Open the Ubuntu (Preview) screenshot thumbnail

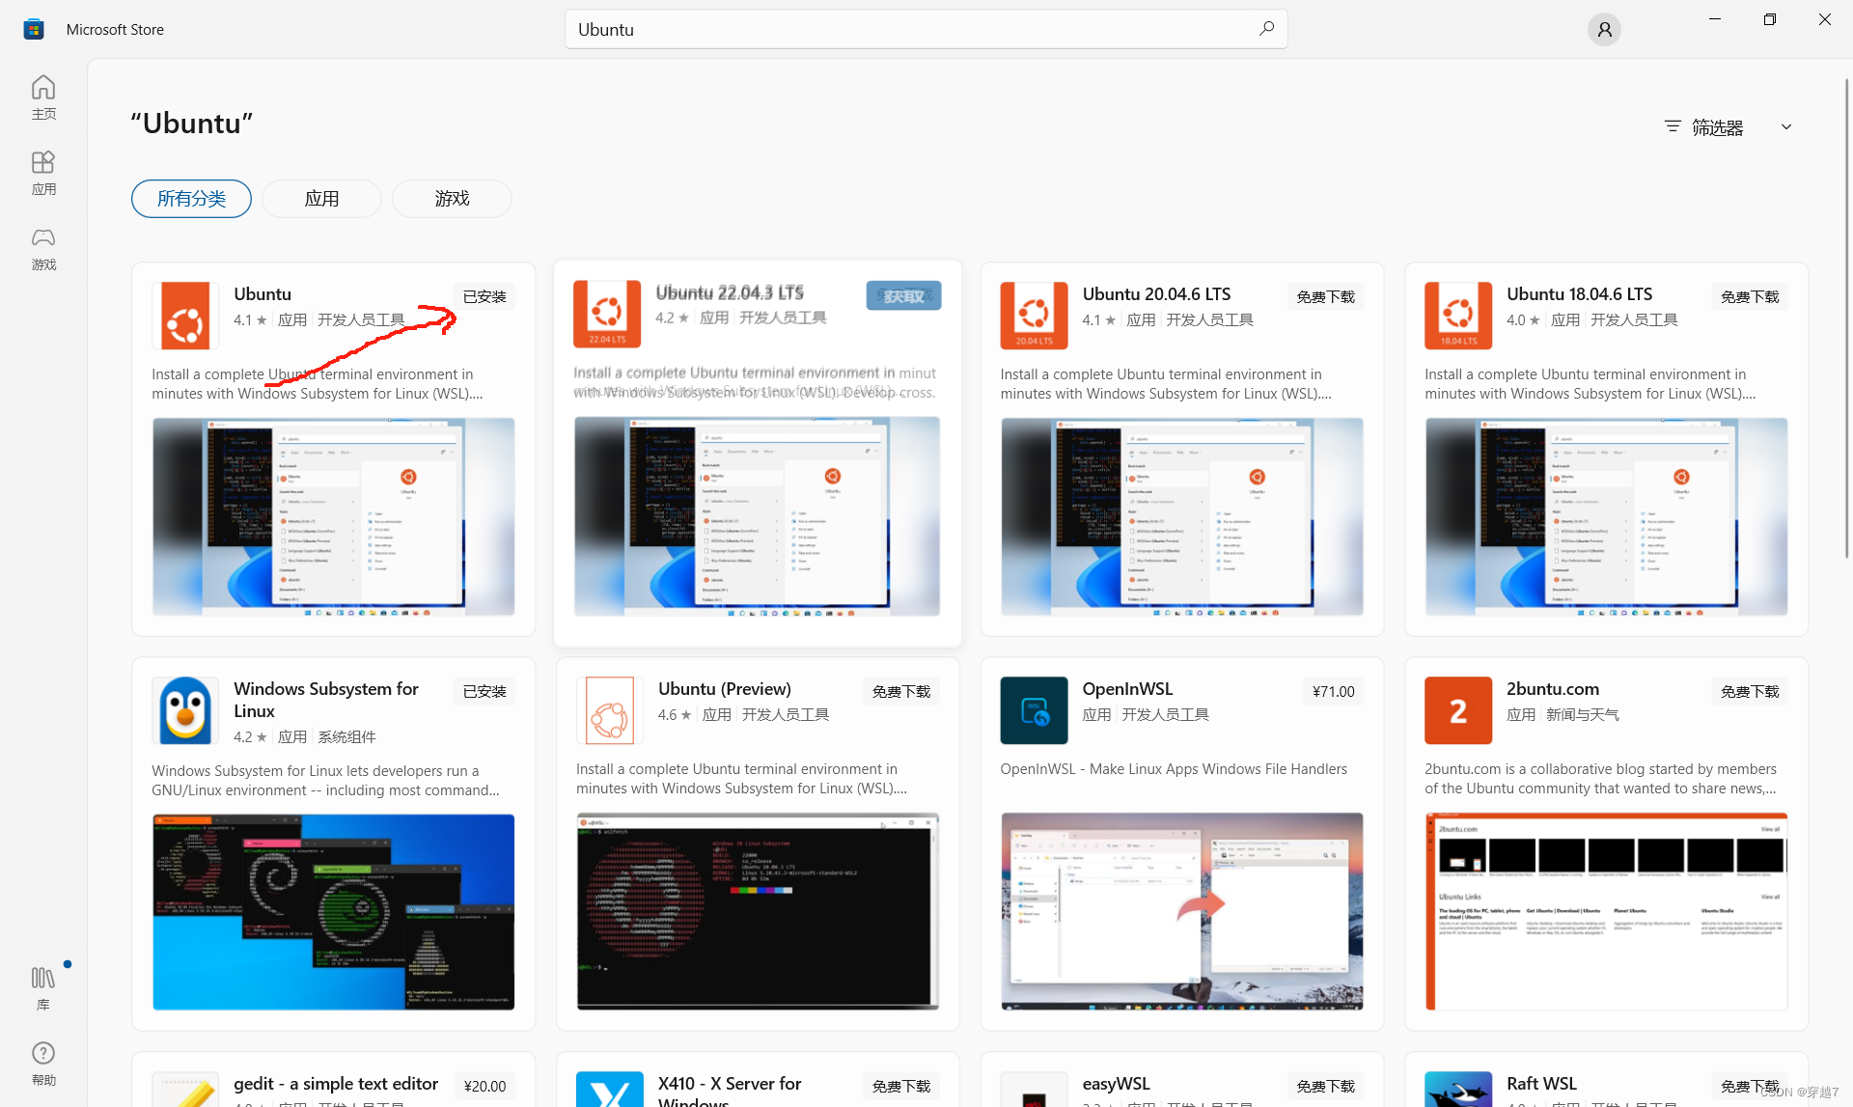(758, 911)
